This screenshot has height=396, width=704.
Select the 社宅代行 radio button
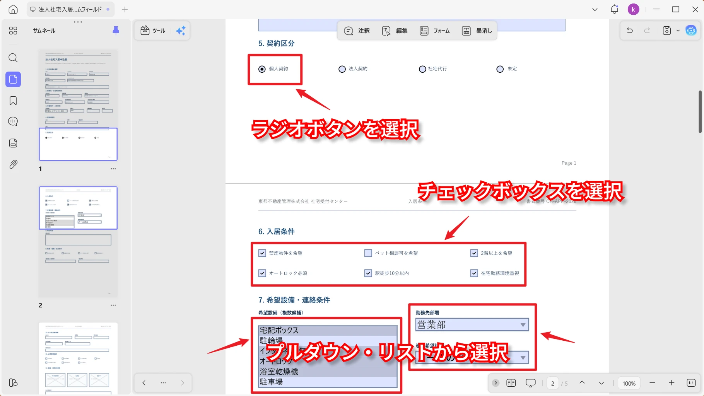tap(422, 69)
